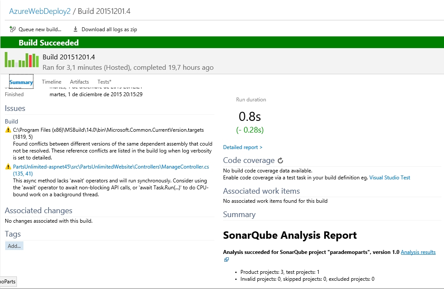Open the Summary tab

click(x=21, y=82)
